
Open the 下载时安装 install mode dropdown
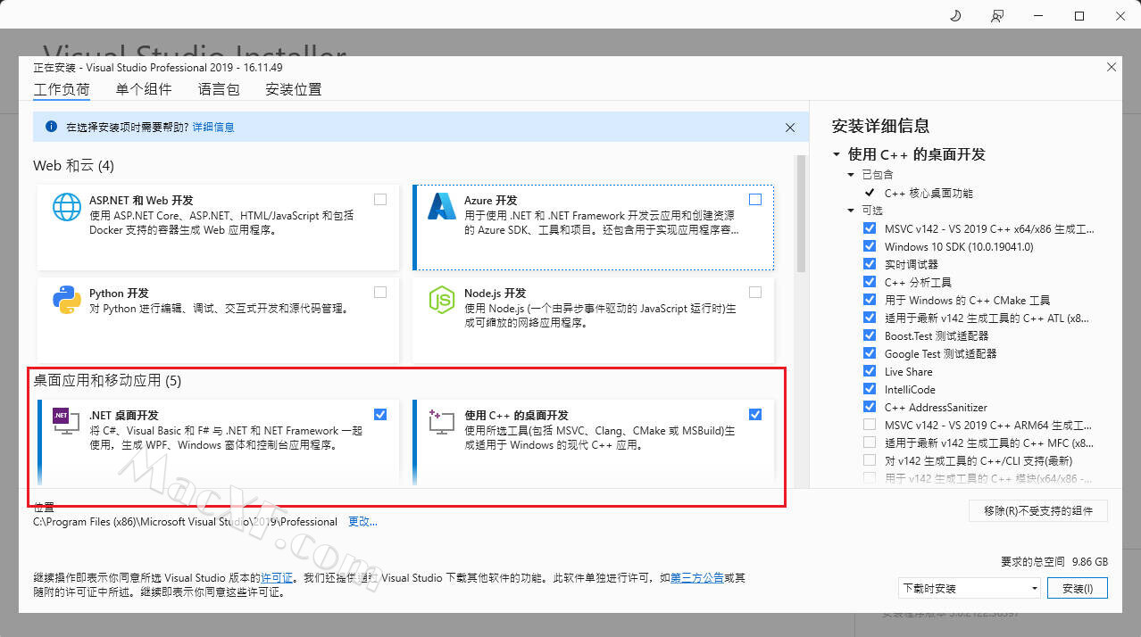point(970,588)
